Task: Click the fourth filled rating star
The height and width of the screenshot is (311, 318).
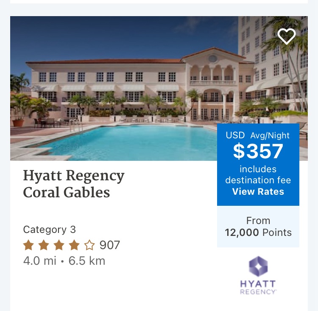Action: point(74,245)
